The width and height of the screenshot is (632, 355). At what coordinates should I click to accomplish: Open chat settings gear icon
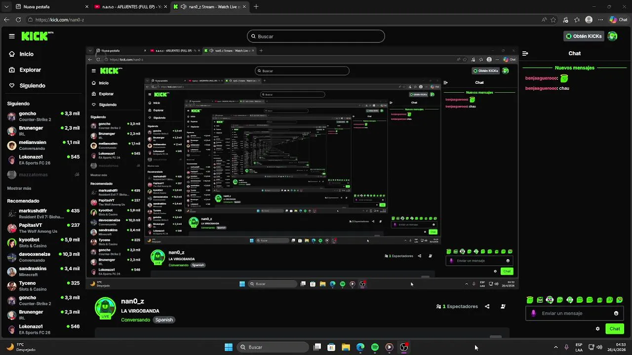[x=597, y=329]
